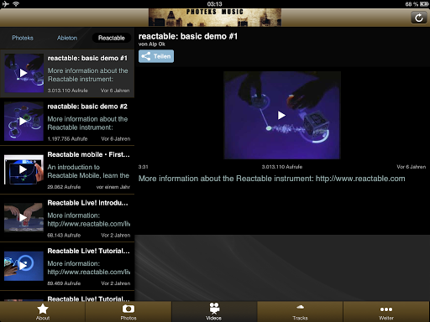Tap the refresh icon in top bar
Viewport: 430px width, 322px height.
coord(418,18)
